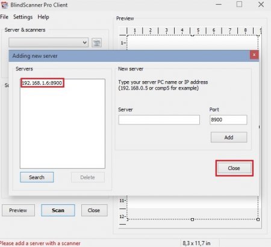The height and width of the screenshot is (247, 271).
Task: Click the Port field showing 8900
Action: click(228, 120)
